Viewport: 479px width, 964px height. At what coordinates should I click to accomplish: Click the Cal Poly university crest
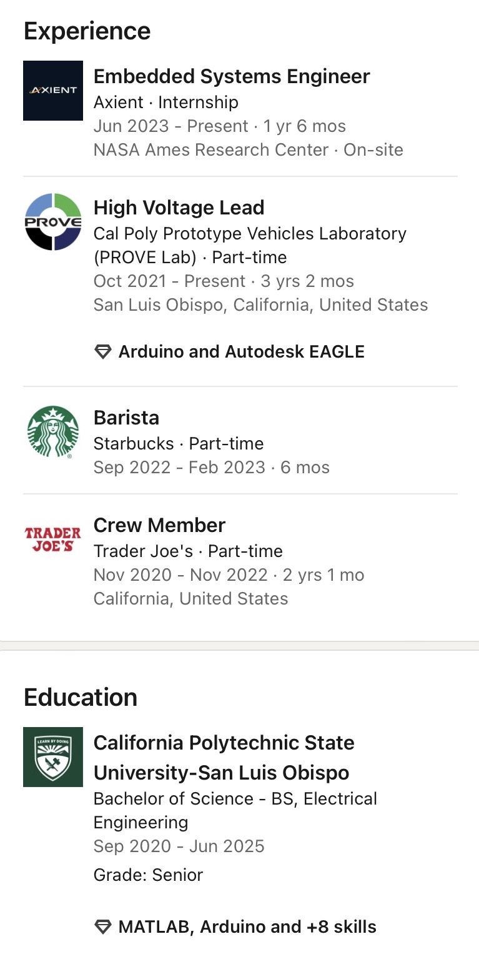(53, 757)
